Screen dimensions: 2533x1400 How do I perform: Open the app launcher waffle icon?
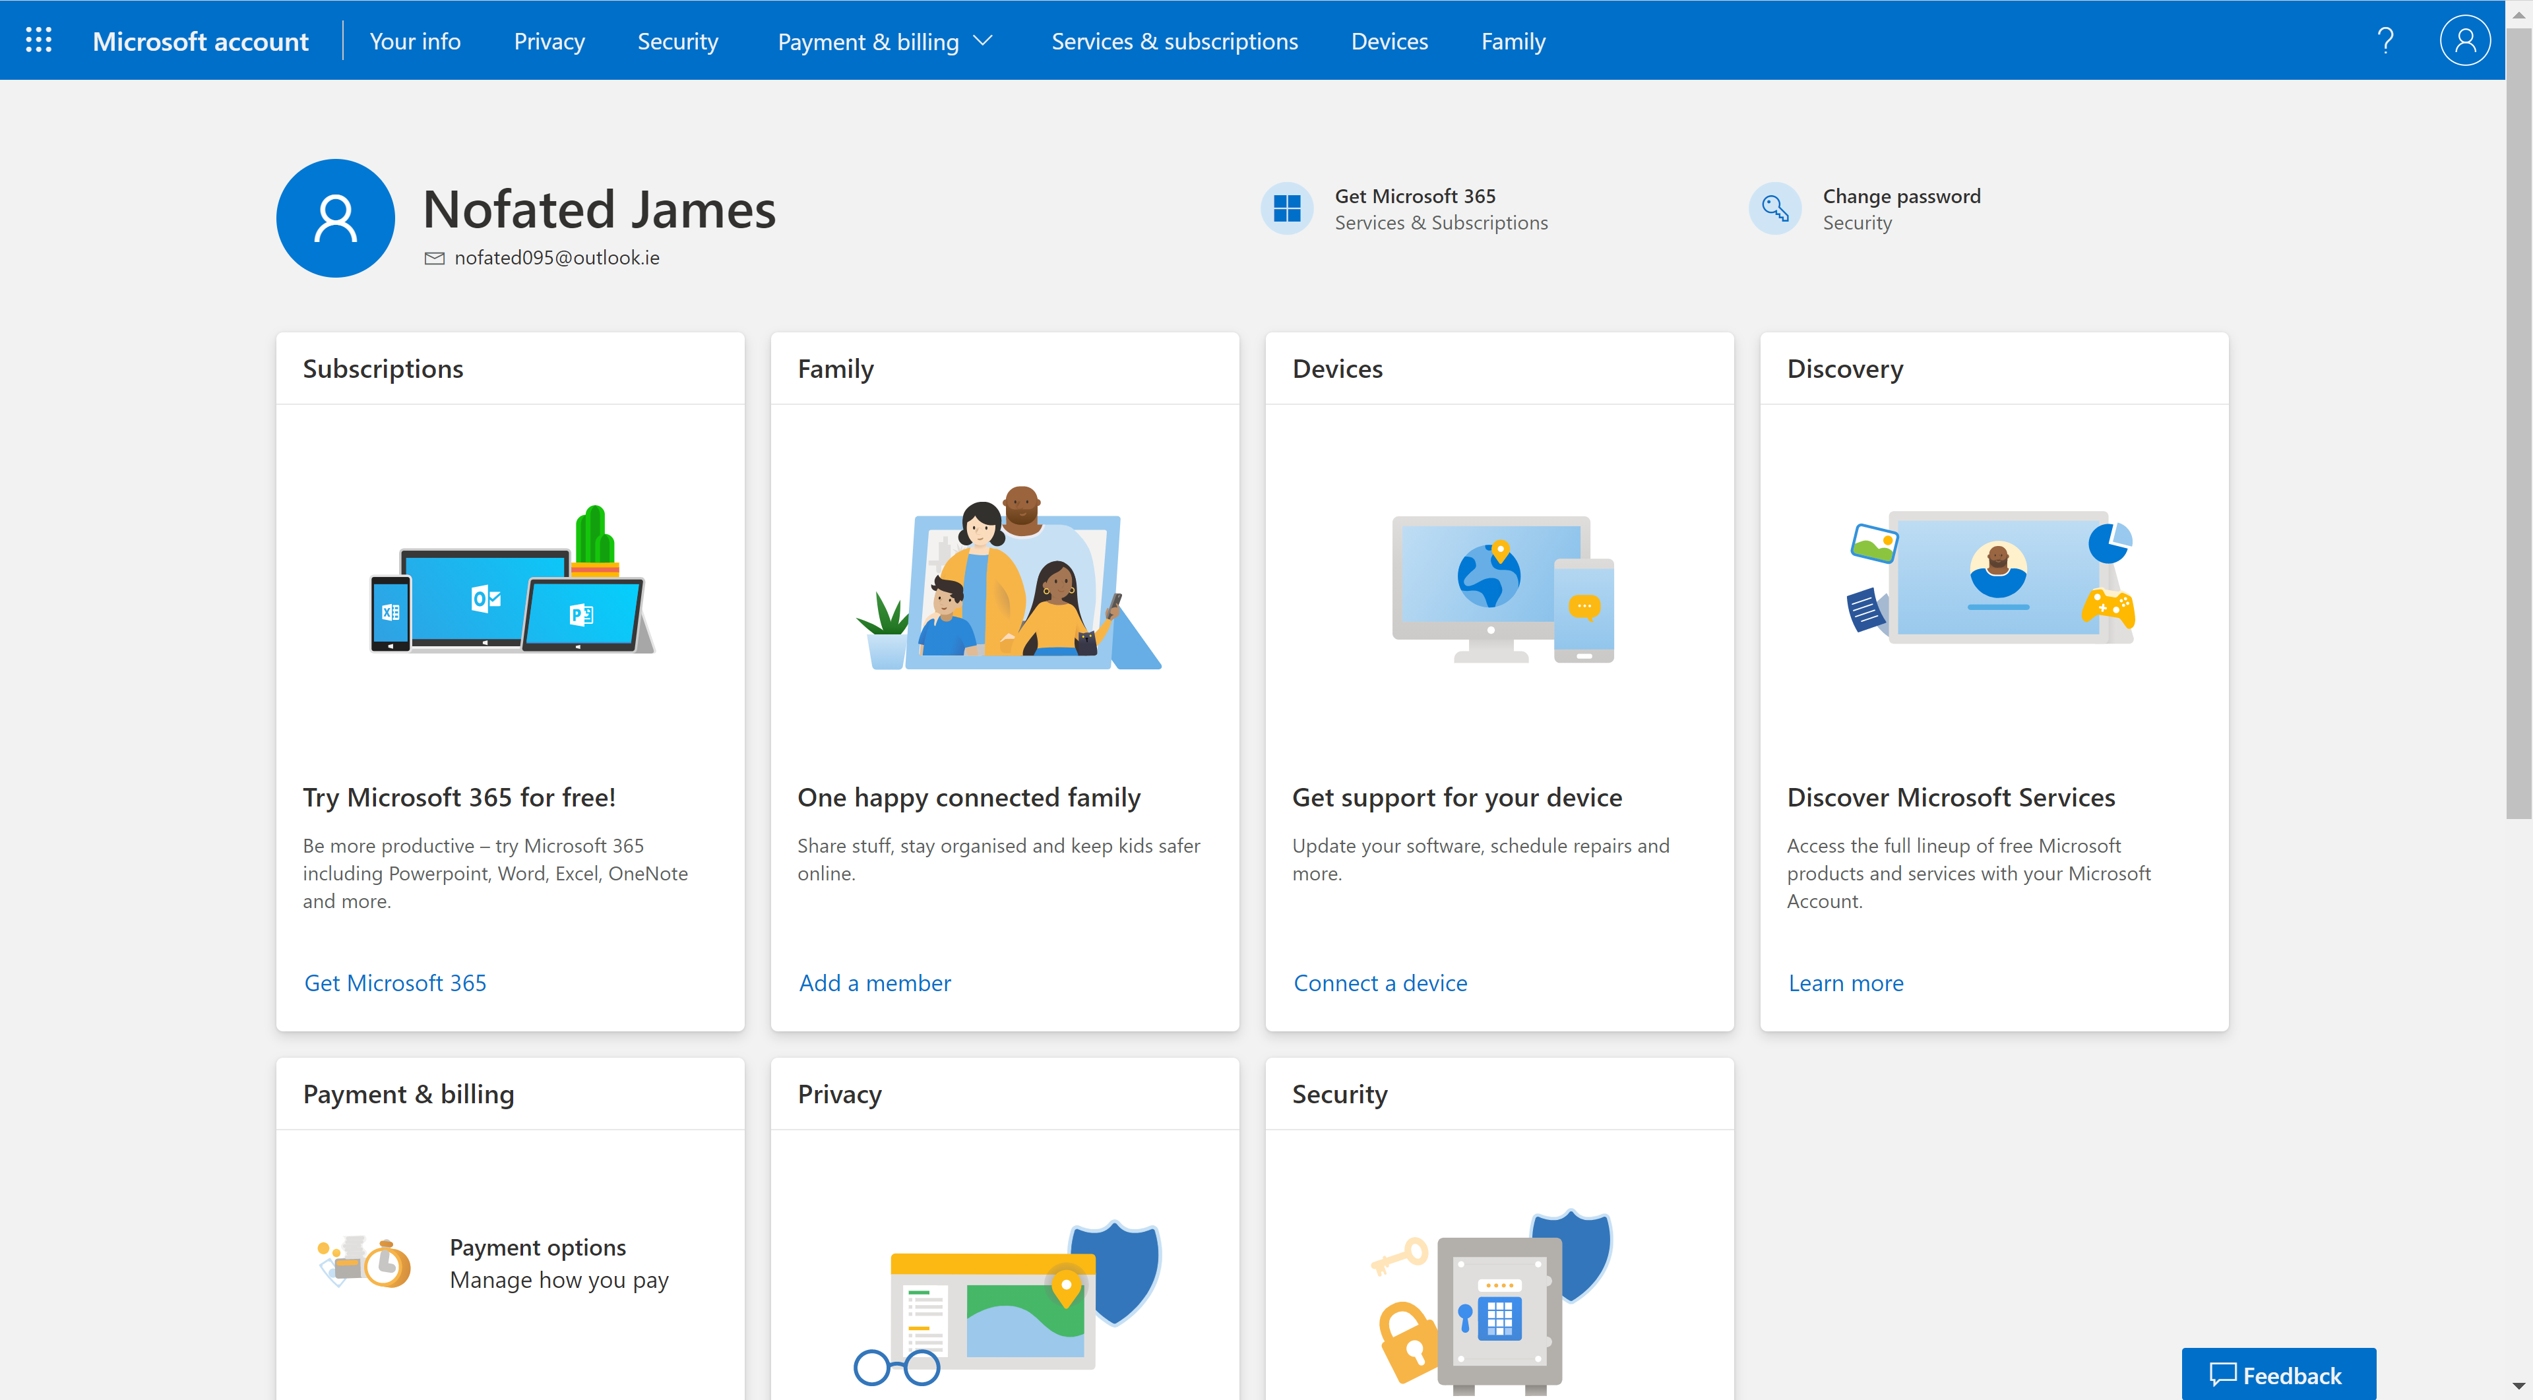(38, 40)
